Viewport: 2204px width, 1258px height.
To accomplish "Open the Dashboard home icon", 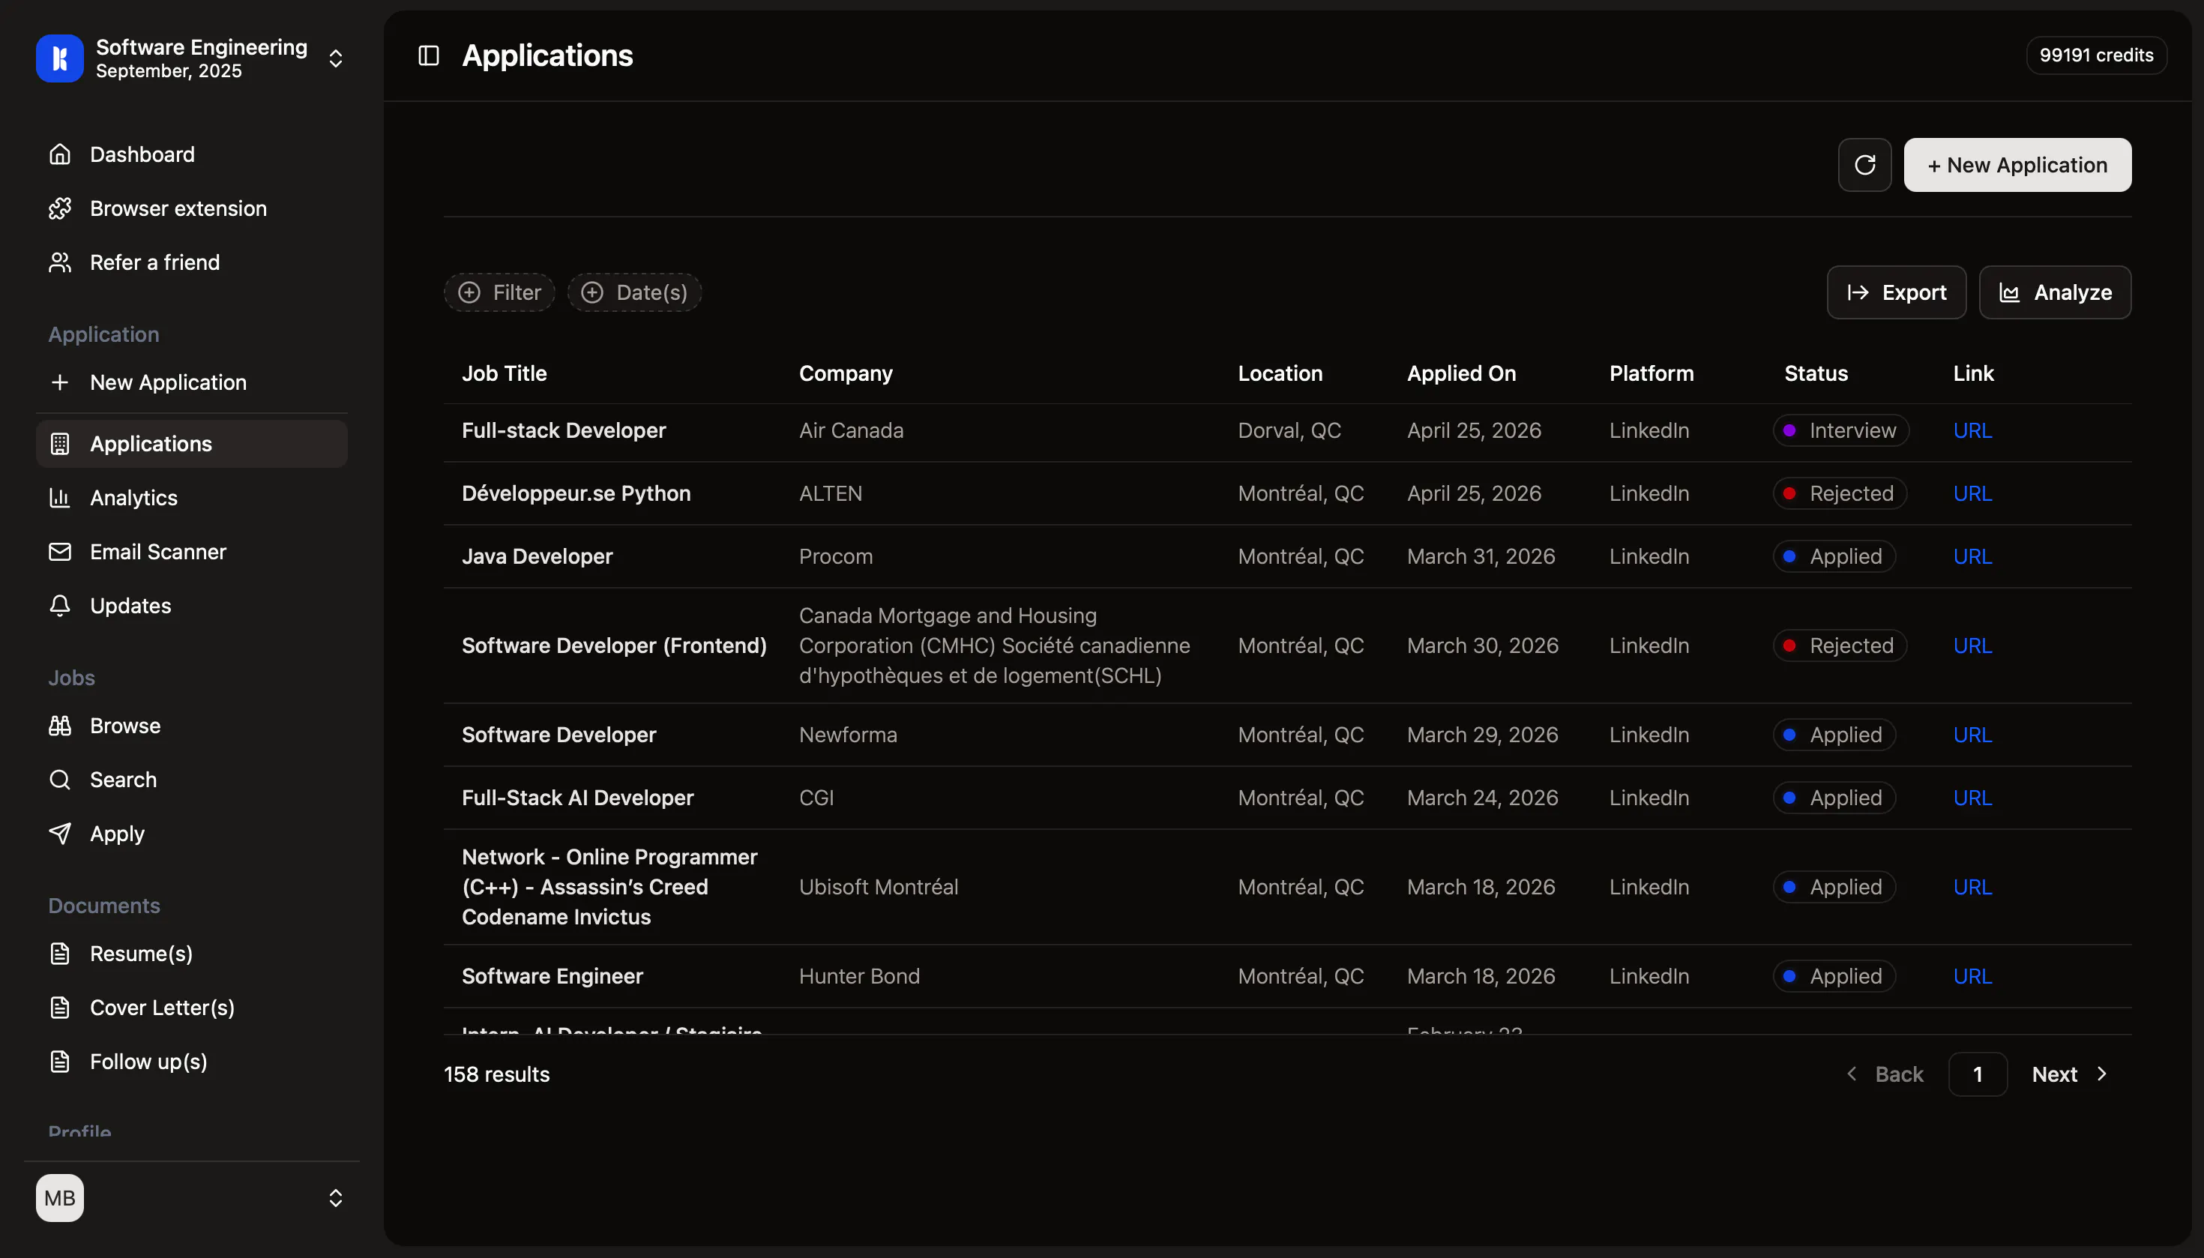I will pos(60,154).
